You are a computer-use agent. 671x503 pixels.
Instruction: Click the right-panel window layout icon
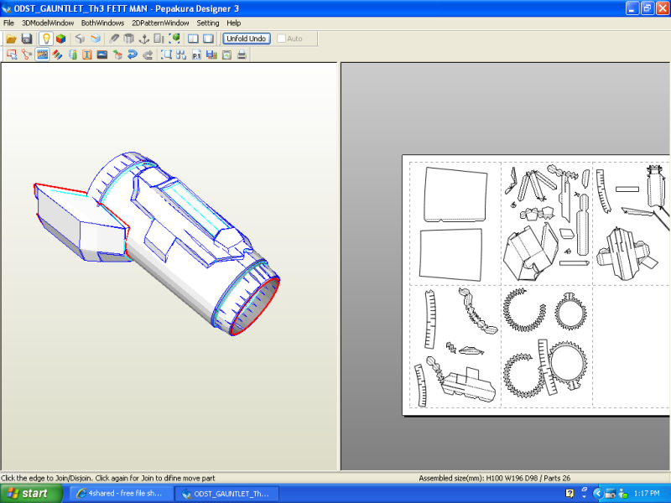208,39
